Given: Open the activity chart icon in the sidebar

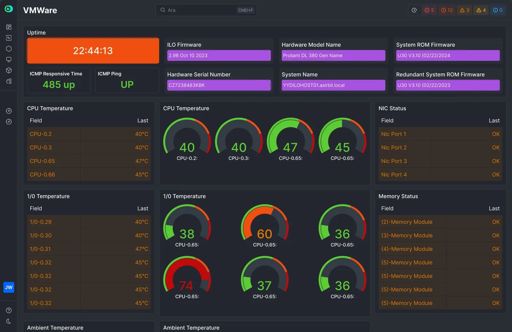Looking at the screenshot, I should [x=9, y=38].
